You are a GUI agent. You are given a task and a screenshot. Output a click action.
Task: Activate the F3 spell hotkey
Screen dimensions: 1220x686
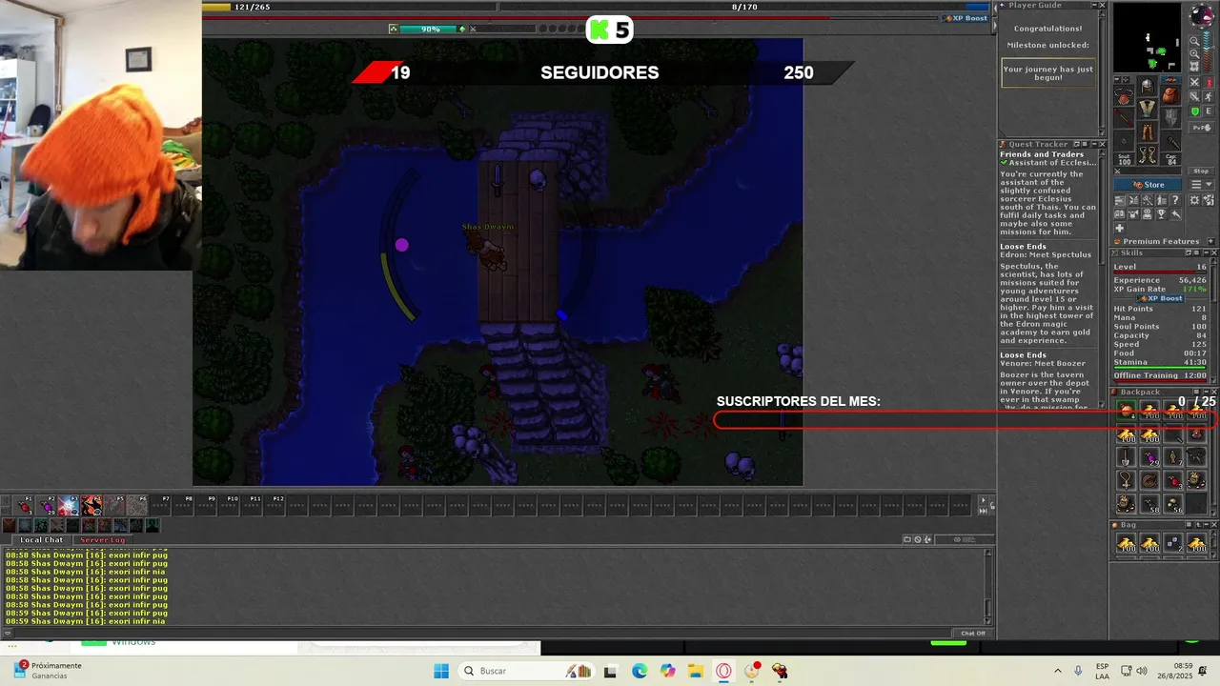point(69,505)
